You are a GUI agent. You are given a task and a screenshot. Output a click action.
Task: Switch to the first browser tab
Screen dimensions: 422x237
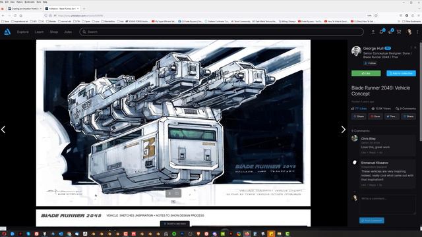point(24,9)
